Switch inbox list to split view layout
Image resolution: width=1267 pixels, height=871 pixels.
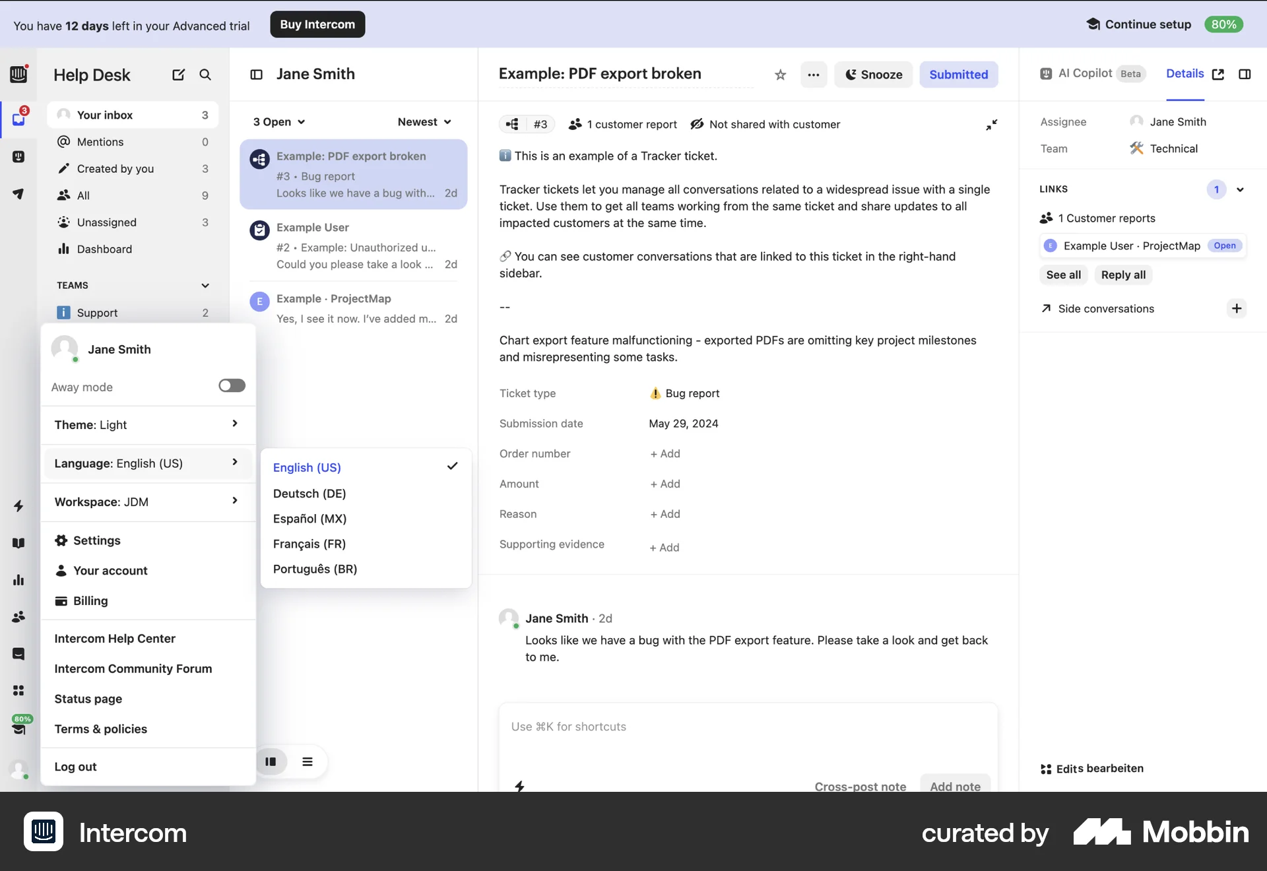click(271, 761)
